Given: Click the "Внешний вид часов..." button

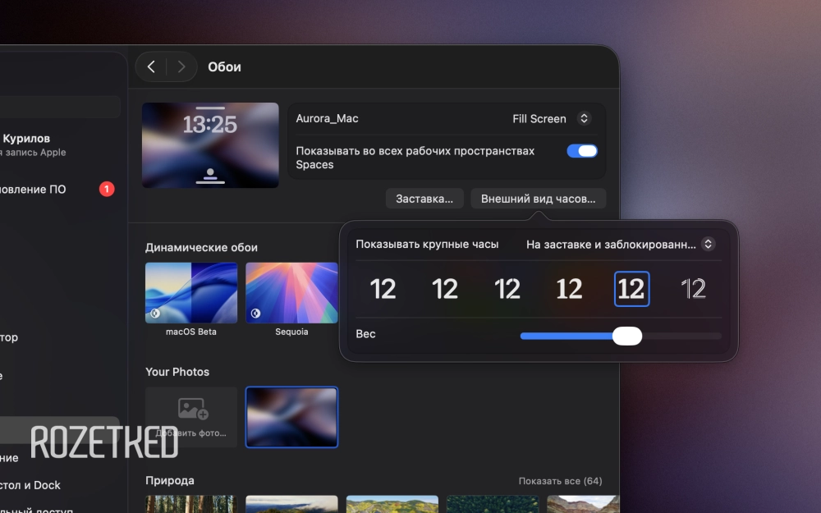Looking at the screenshot, I should 539,199.
